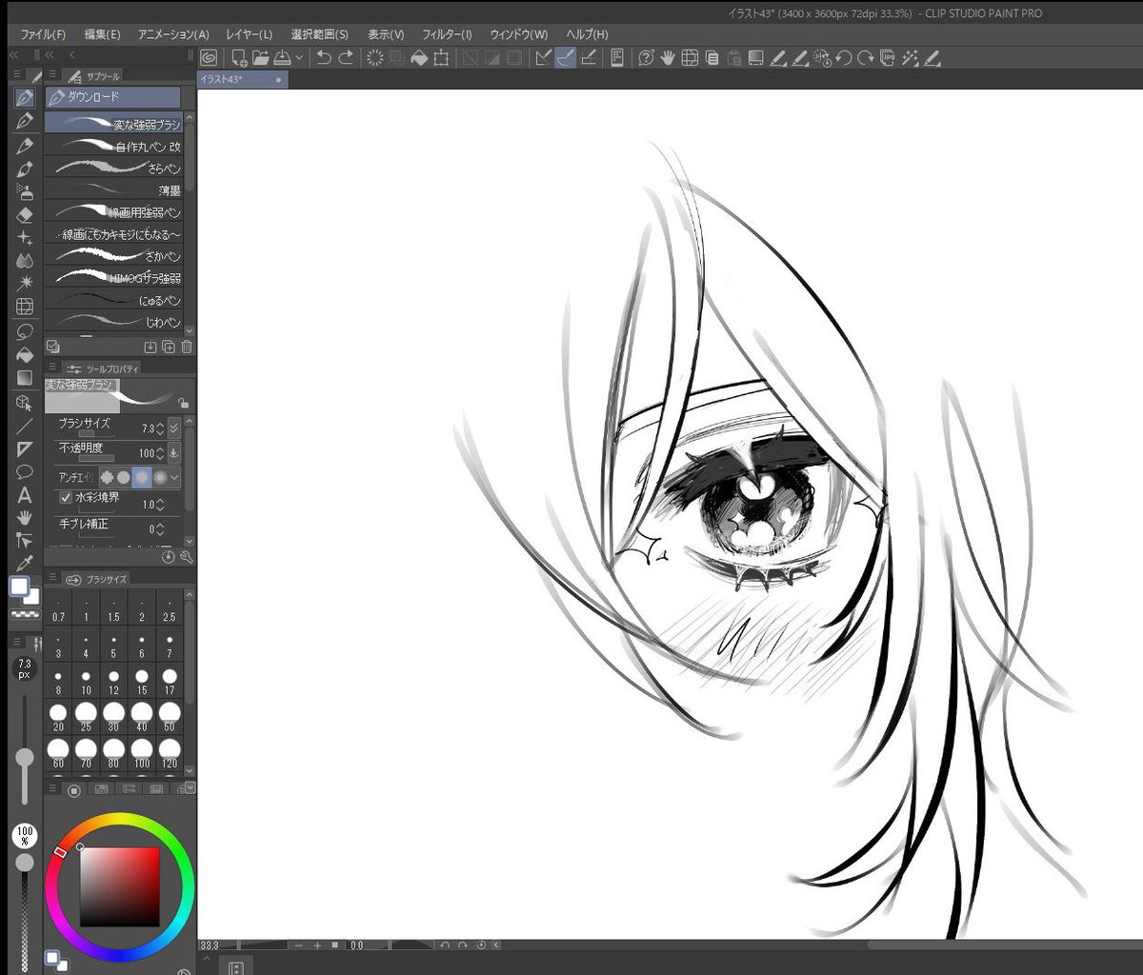Click the Undo arrow in the command bar
1143x975 pixels.
pyautogui.click(x=324, y=58)
